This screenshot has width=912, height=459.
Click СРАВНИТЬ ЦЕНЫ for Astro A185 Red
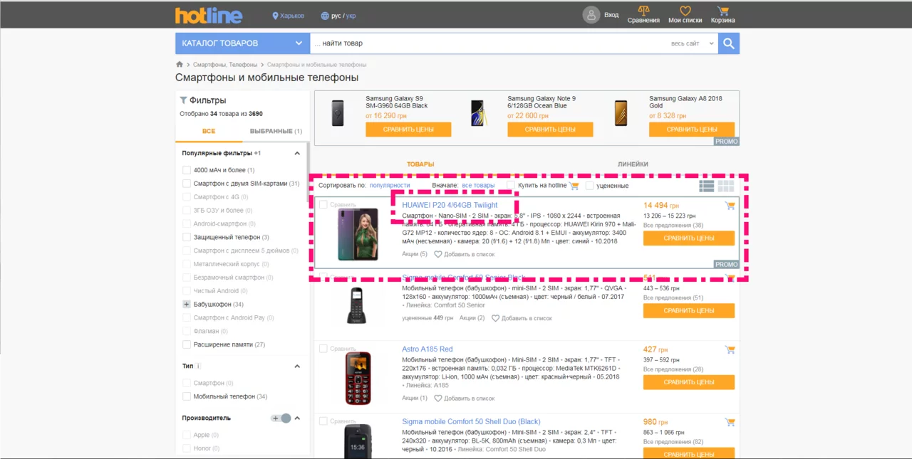[x=688, y=382]
